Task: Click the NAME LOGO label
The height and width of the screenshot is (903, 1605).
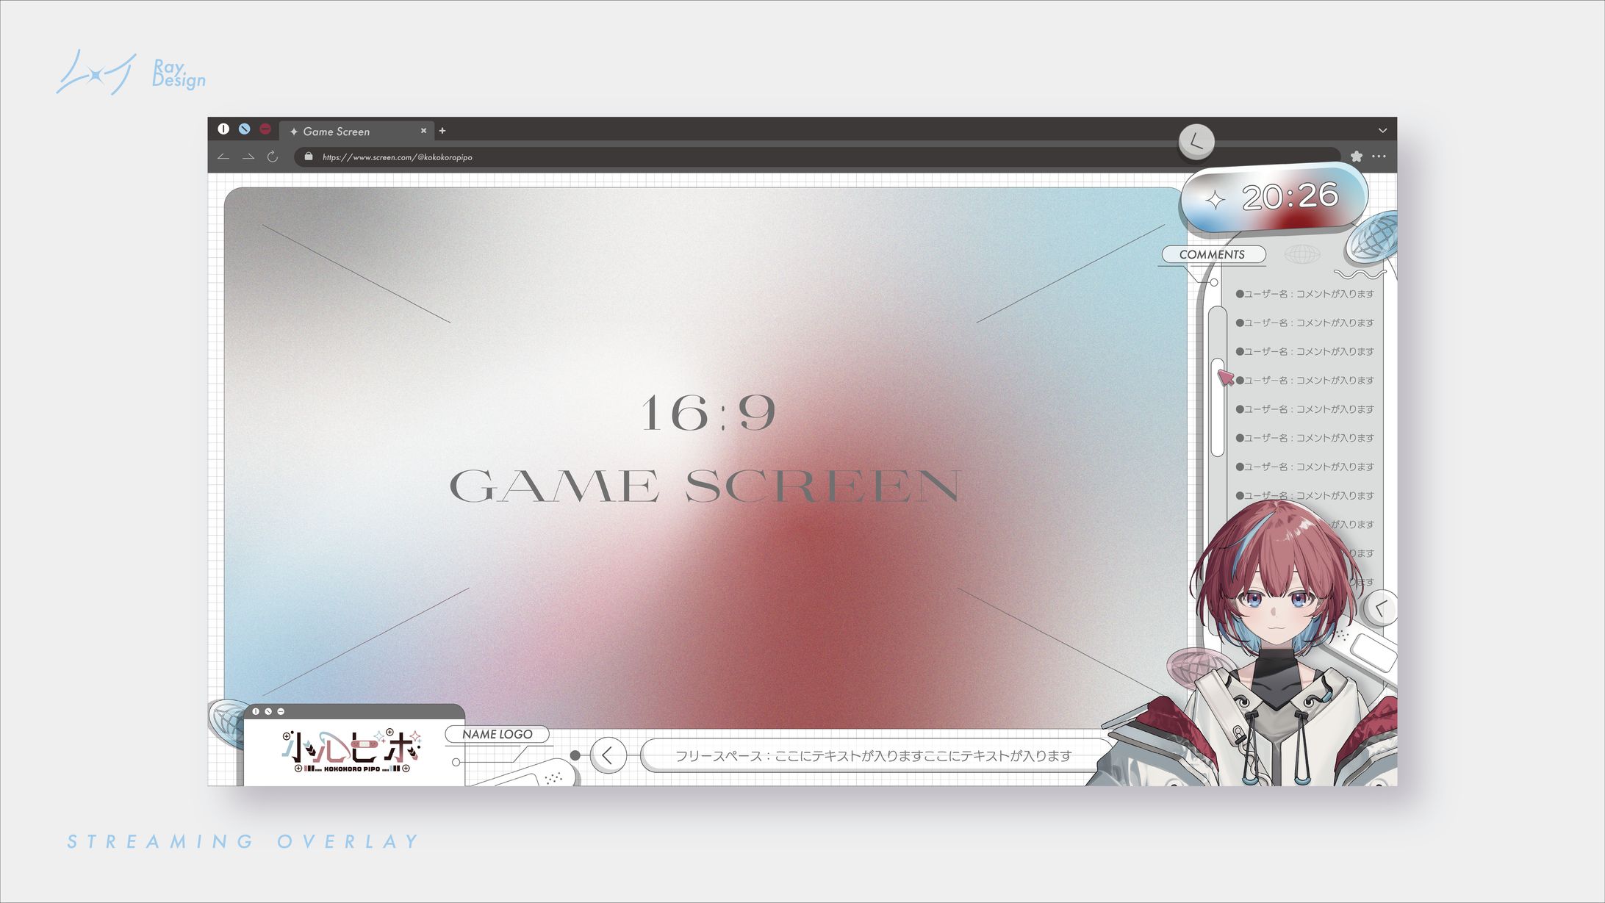Action: (x=498, y=734)
